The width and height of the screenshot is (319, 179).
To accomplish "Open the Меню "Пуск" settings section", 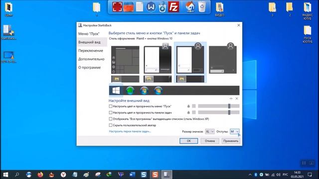I will (x=89, y=34).
